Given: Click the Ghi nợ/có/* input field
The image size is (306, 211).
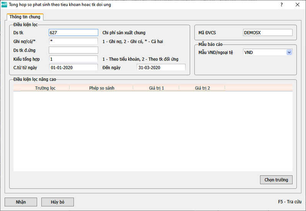Looking at the screenshot, I should point(73,41).
